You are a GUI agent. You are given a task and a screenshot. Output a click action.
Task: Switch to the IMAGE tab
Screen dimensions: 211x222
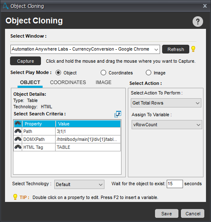[x=104, y=82]
